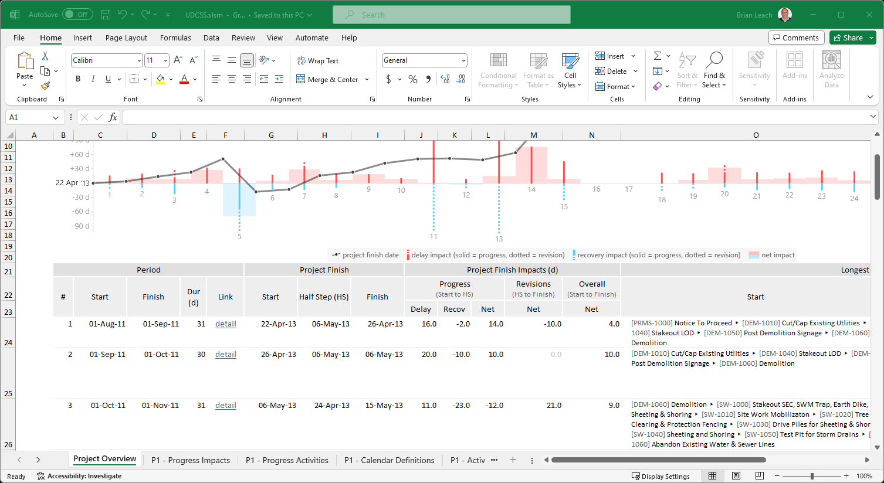
Task: Open the Calibri font name dropdown
Action: (139, 60)
